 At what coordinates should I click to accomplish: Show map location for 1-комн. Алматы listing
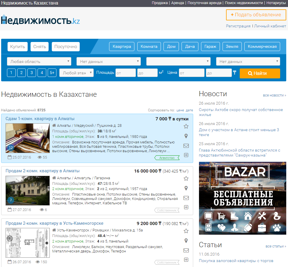coord(186,136)
